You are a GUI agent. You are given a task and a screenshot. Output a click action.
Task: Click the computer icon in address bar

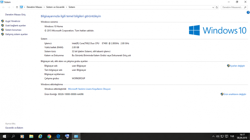[x=21, y=7]
